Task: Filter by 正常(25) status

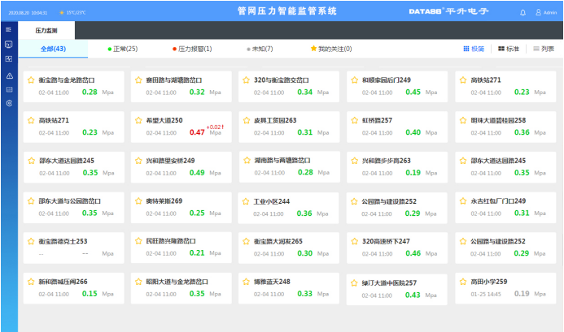Action: [122, 49]
